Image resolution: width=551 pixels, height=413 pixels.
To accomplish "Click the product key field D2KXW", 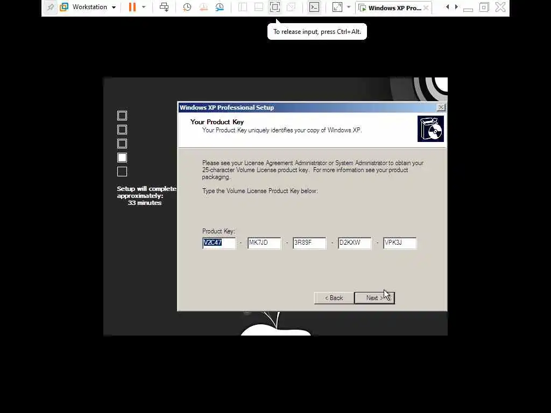I will tap(355, 243).
